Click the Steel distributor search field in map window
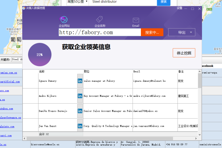The height and width of the screenshot is (148, 222). [123, 2]
